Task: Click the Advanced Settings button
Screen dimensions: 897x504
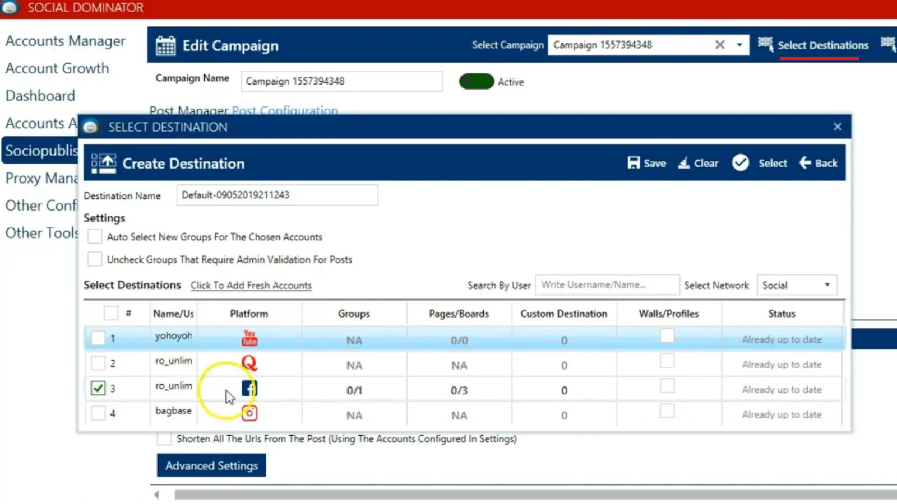Action: (x=211, y=465)
